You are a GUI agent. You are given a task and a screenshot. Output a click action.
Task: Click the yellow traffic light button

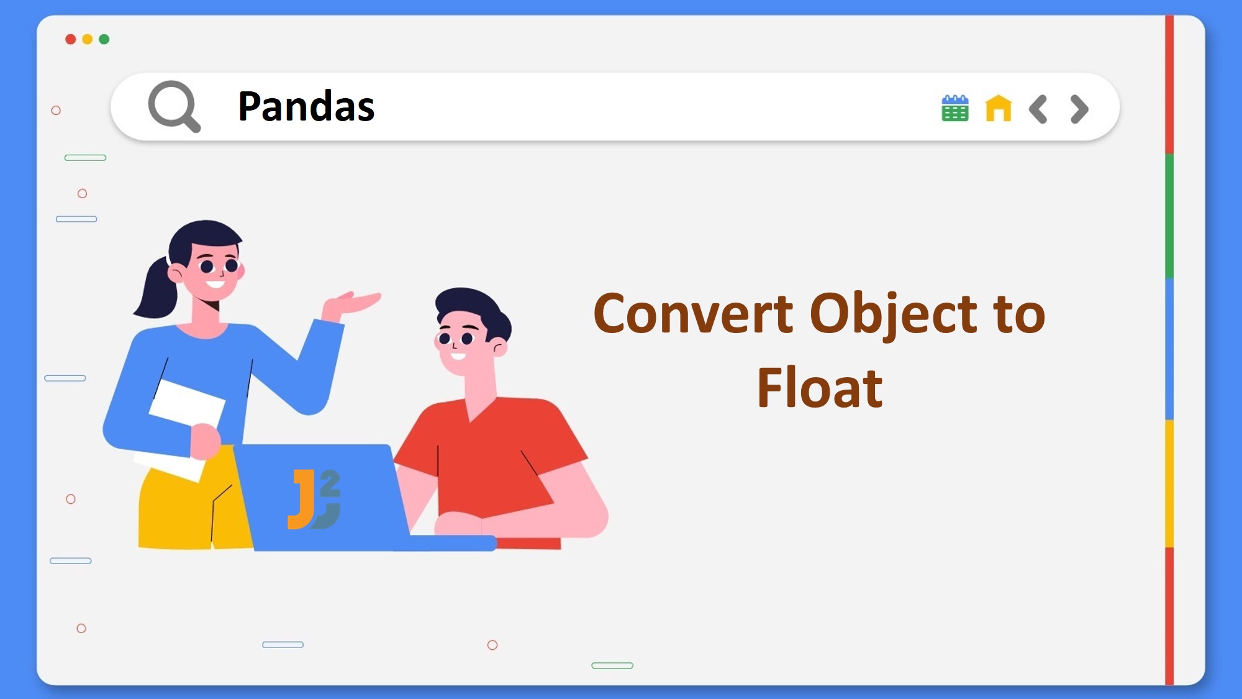(x=87, y=39)
